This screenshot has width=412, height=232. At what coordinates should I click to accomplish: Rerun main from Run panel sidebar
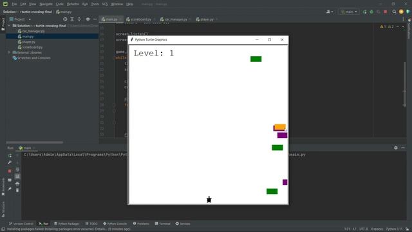pos(10,155)
